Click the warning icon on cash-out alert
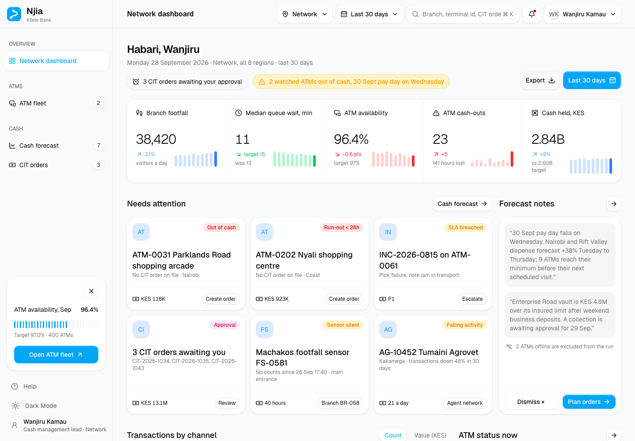Screen dimensions: 635x441 coord(262,82)
